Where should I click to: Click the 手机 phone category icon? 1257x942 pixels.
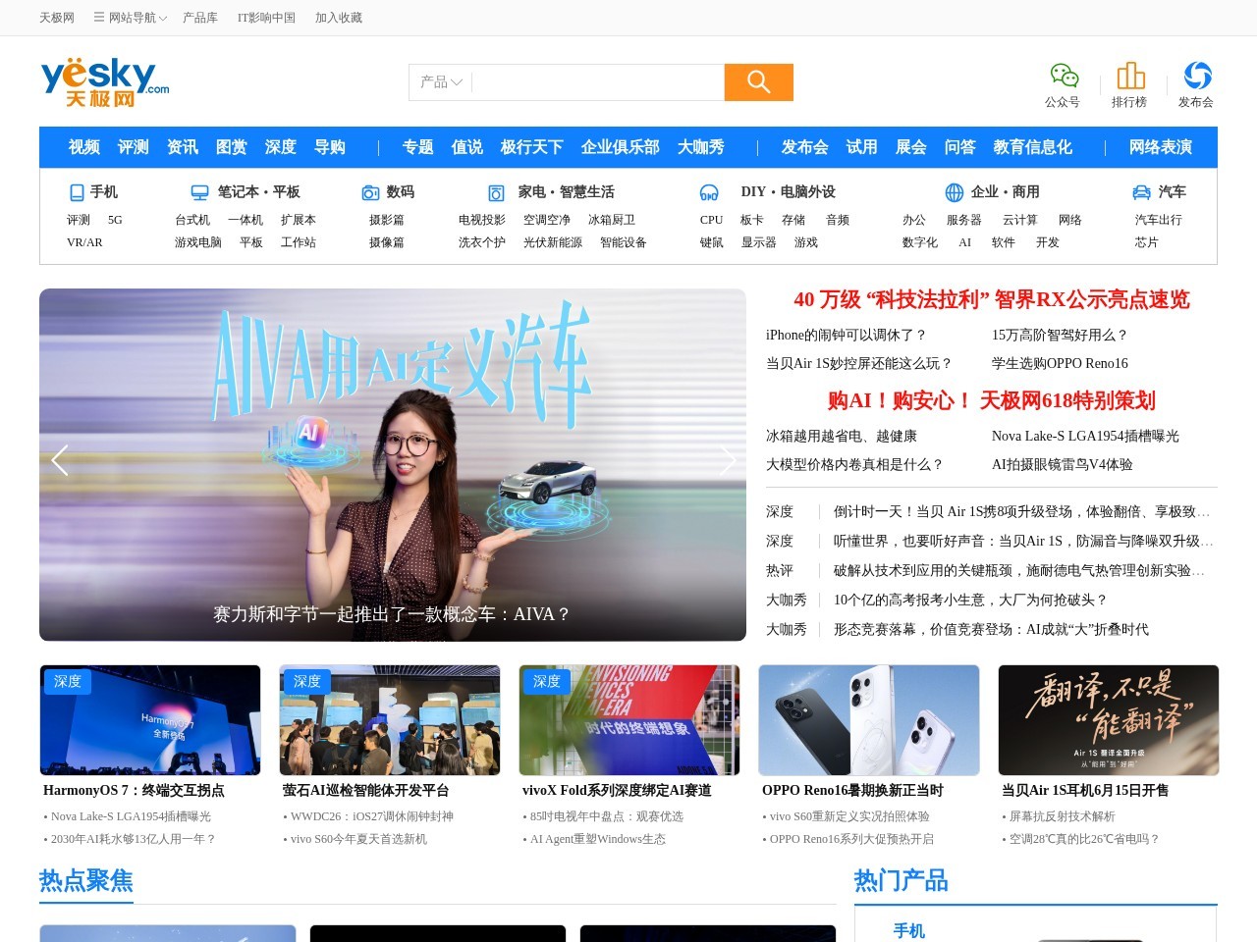point(77,192)
